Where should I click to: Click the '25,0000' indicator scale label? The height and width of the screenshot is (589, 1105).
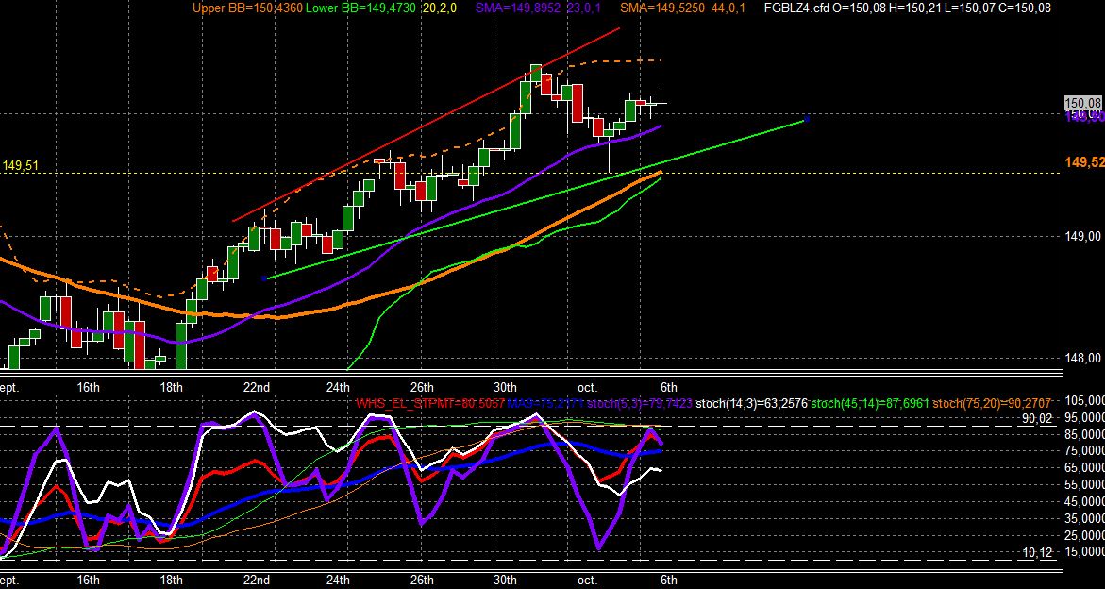point(1084,535)
